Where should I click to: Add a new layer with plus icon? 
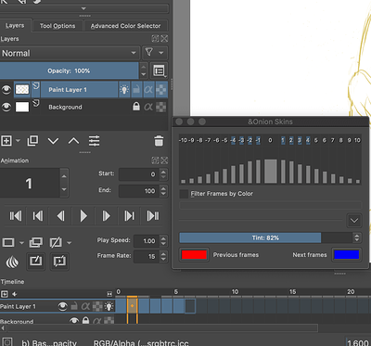tap(6, 141)
